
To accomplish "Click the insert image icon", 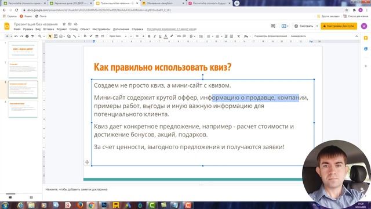I will pos(61,36).
